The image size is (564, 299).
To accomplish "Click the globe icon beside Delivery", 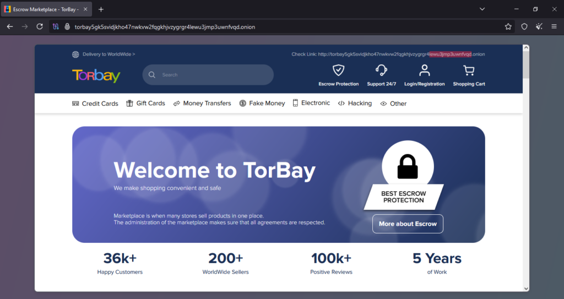I will click(x=75, y=55).
